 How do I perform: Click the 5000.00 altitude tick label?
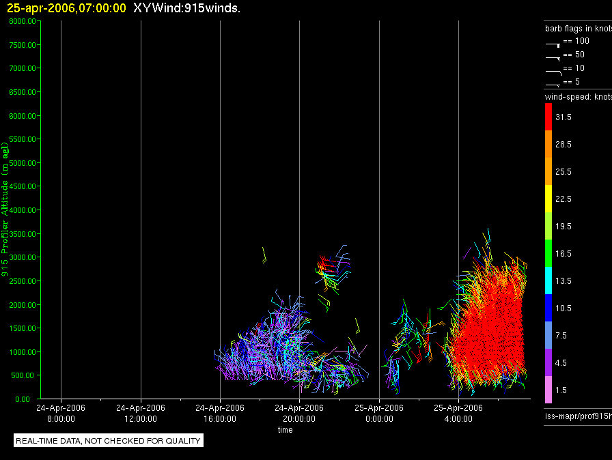(x=23, y=163)
